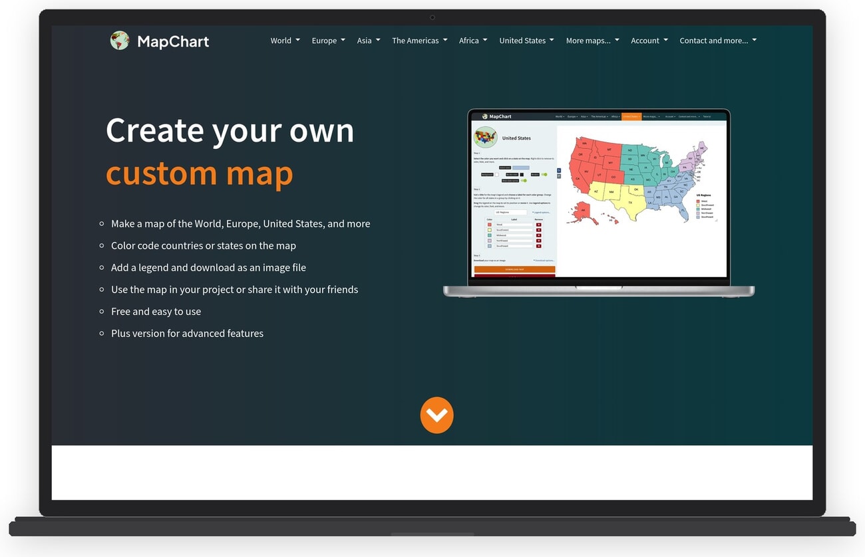The height and width of the screenshot is (557, 865).
Task: Open the Contact and more... menu
Action: (x=714, y=40)
